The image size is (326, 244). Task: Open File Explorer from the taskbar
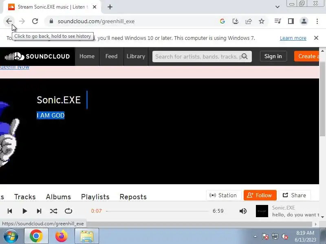(87, 236)
